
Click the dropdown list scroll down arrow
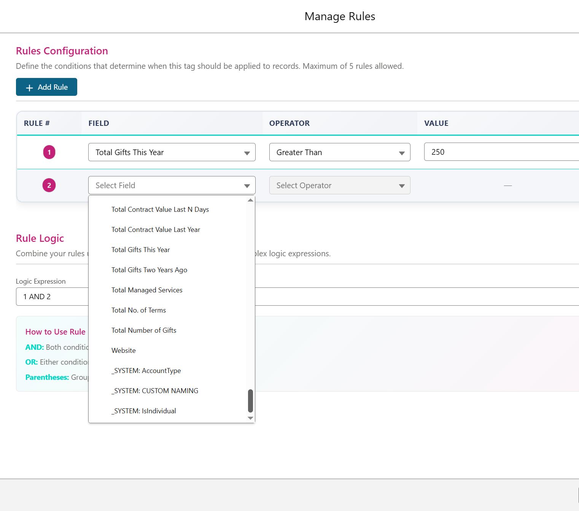pos(250,418)
